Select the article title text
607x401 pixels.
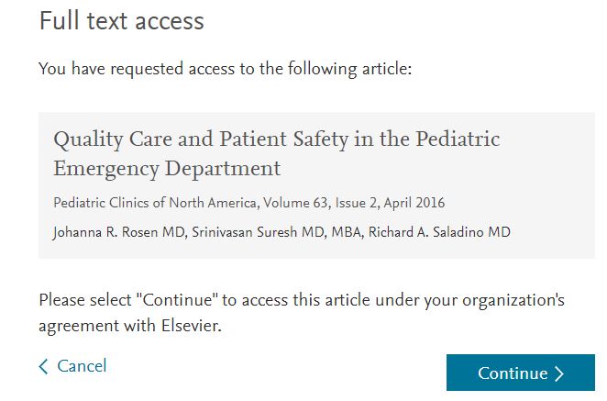[x=276, y=154]
